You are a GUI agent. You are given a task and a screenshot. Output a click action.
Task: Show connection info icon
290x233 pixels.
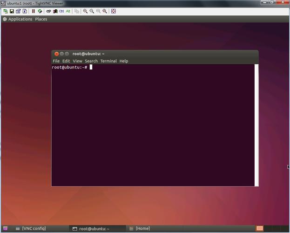tap(25, 11)
